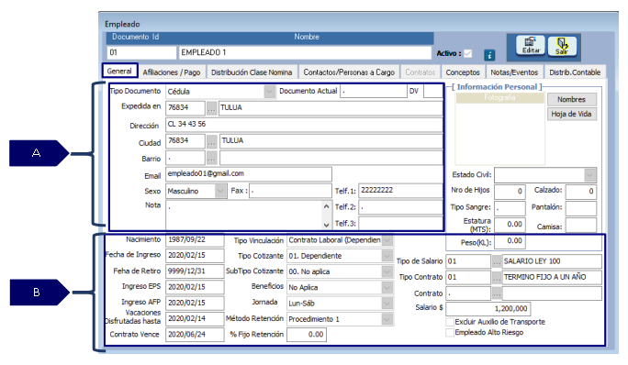Open the Conceptos tab

tap(463, 72)
